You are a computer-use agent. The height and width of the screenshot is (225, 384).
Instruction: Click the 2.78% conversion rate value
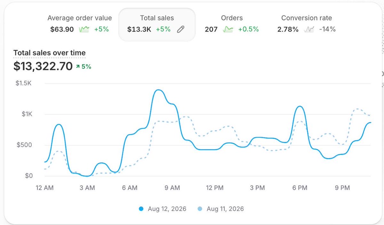tap(288, 30)
